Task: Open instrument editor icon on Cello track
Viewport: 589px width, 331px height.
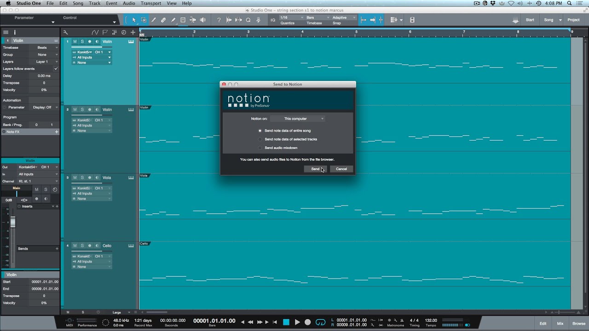Action: coord(131,245)
